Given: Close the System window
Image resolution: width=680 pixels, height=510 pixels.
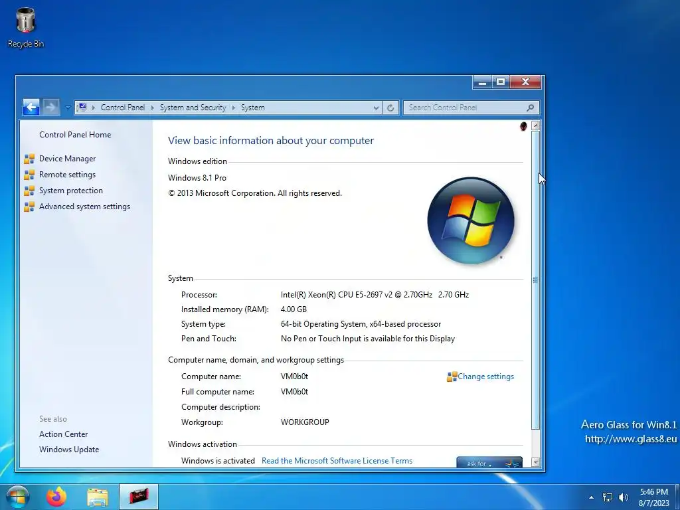Looking at the screenshot, I should coord(525,82).
